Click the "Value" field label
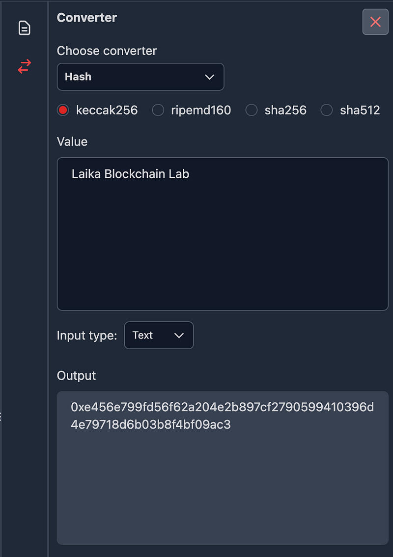This screenshot has width=393, height=557. tap(72, 141)
